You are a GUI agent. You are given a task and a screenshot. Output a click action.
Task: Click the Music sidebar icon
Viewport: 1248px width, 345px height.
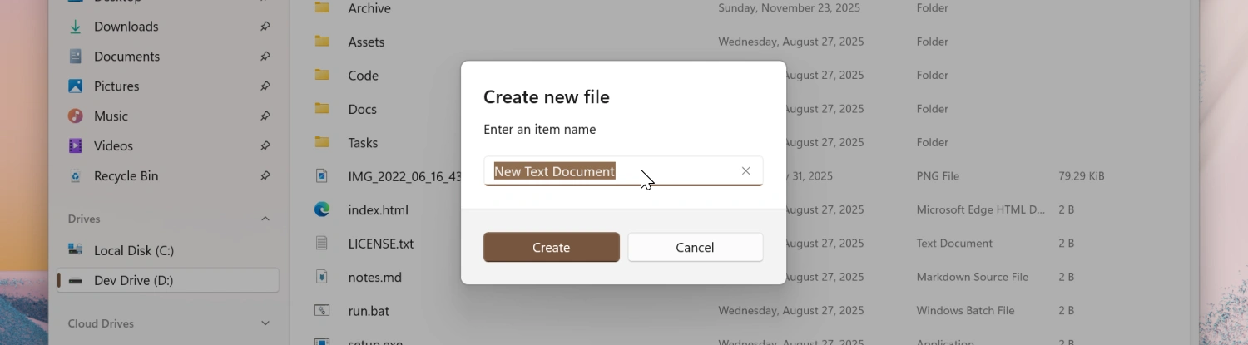coord(76,116)
